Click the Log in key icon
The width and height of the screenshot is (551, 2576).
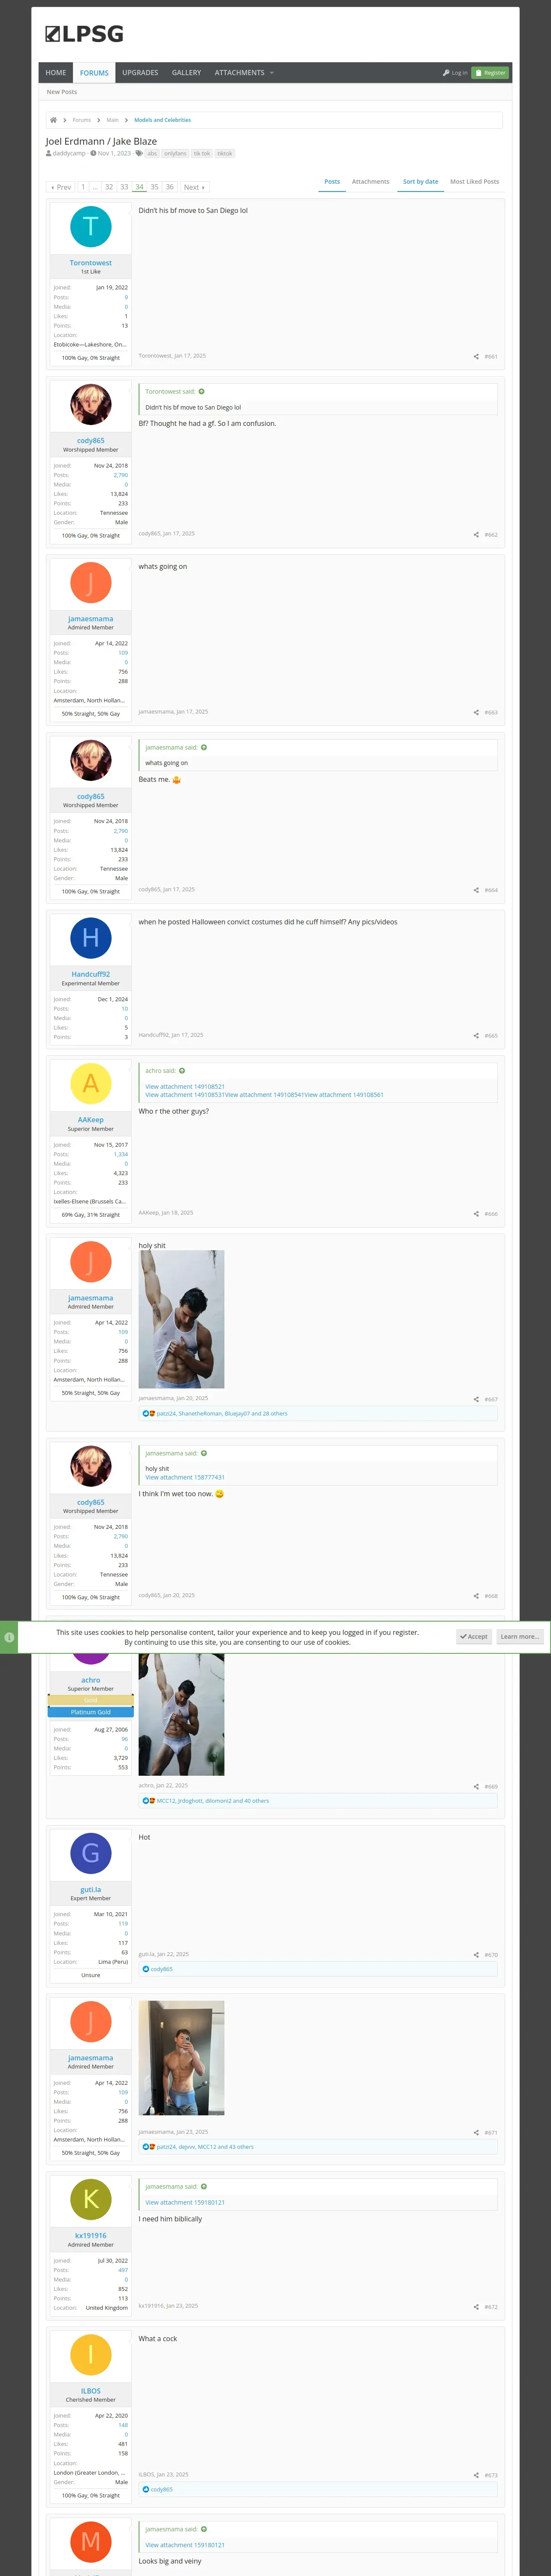(x=446, y=73)
